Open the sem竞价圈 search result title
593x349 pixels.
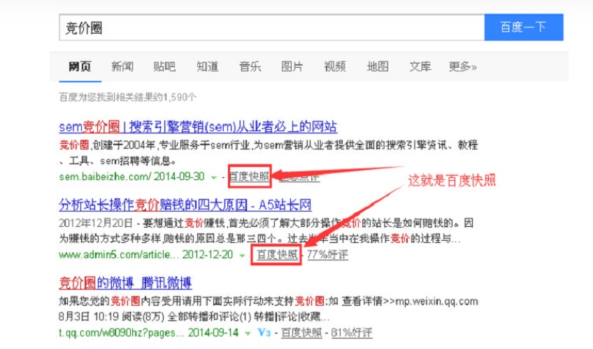pyautogui.click(x=198, y=127)
